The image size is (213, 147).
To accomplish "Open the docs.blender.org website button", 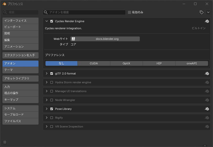I will pos(105,39).
